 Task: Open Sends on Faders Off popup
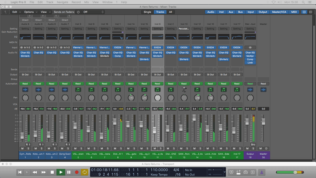[93, 12]
